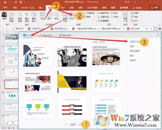The width and height of the screenshot is (162, 130).
Task: Go to previous page of templates arrow
Action: point(66,124)
